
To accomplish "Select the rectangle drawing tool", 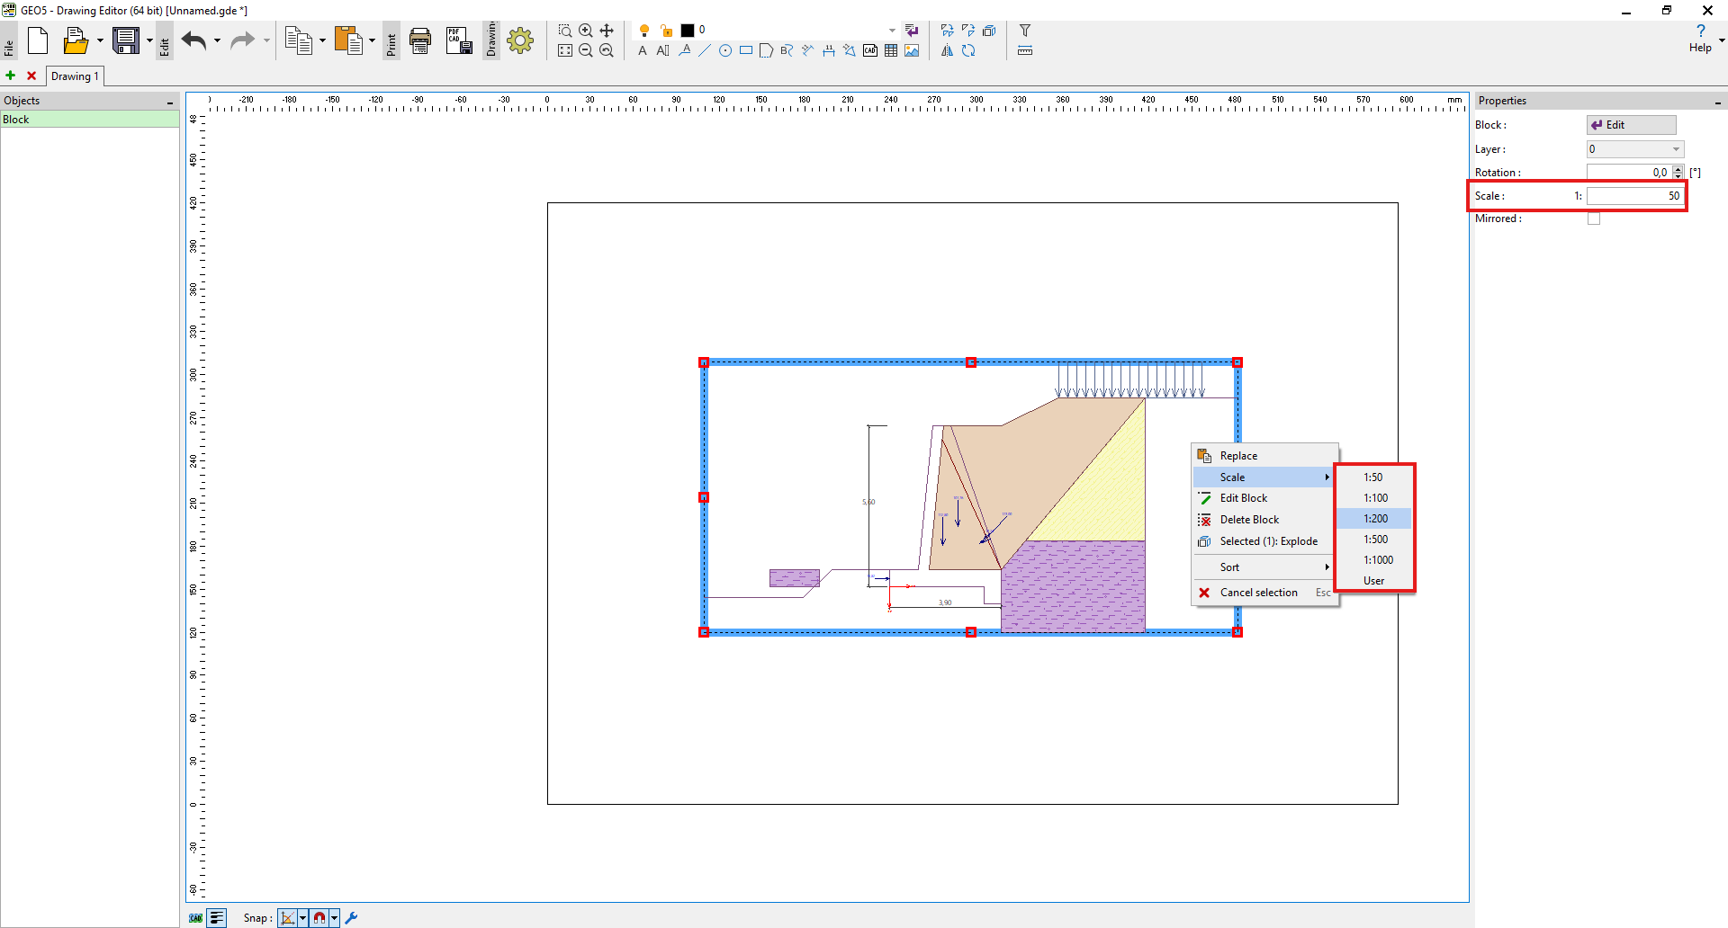I will [x=746, y=51].
